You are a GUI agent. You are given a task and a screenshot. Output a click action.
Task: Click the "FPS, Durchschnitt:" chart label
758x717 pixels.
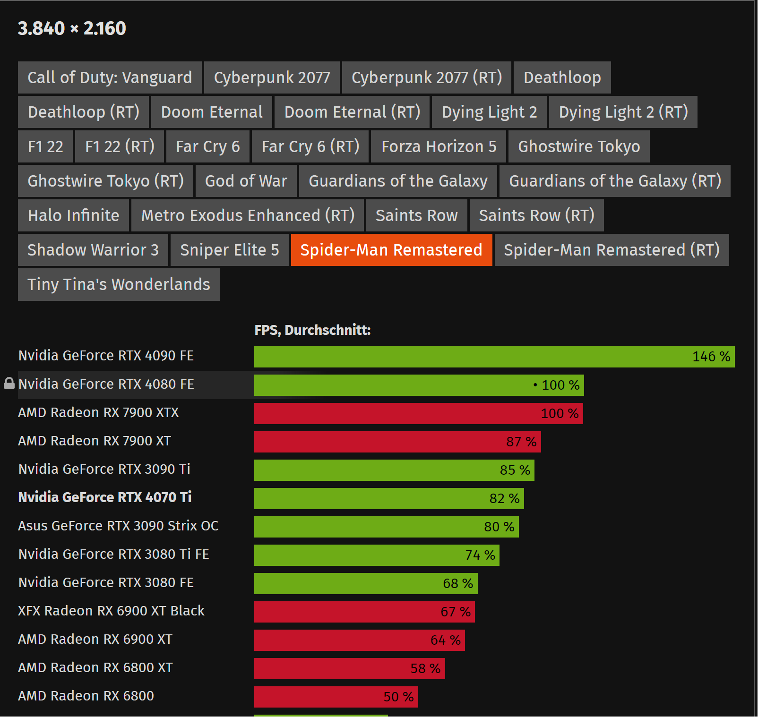tap(312, 330)
